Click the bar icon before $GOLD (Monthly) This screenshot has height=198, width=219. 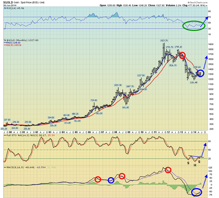coord(5,40)
